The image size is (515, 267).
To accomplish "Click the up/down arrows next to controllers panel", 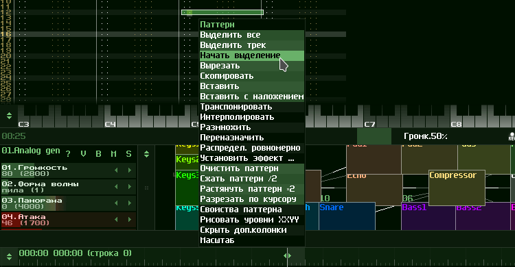I will click(x=146, y=154).
